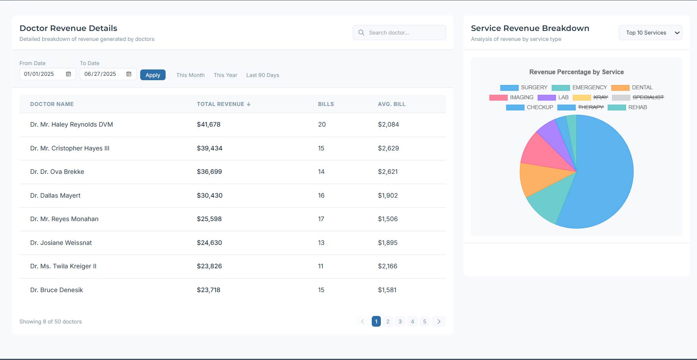Click the search magnifier icon
Image resolution: width=697 pixels, height=360 pixels.
point(361,33)
